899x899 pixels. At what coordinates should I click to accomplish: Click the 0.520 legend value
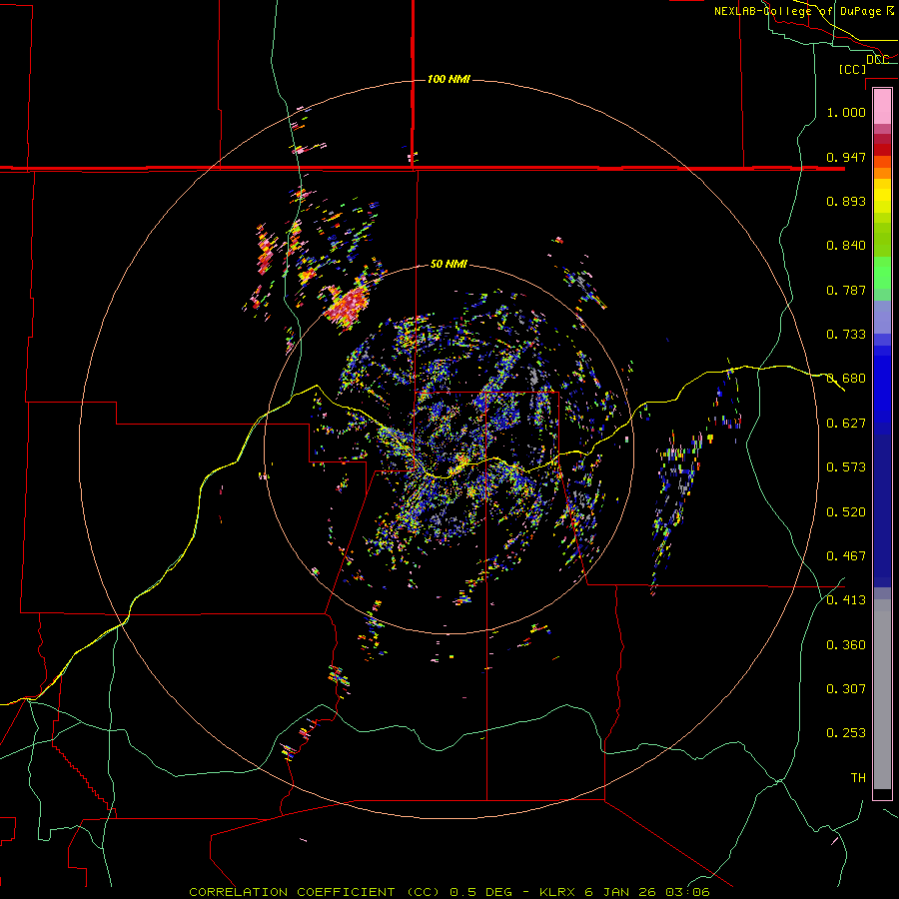[x=846, y=512]
